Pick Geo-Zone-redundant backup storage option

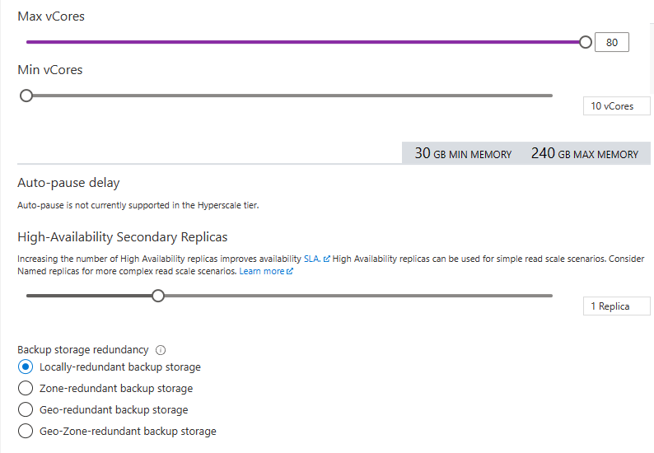coord(26,432)
